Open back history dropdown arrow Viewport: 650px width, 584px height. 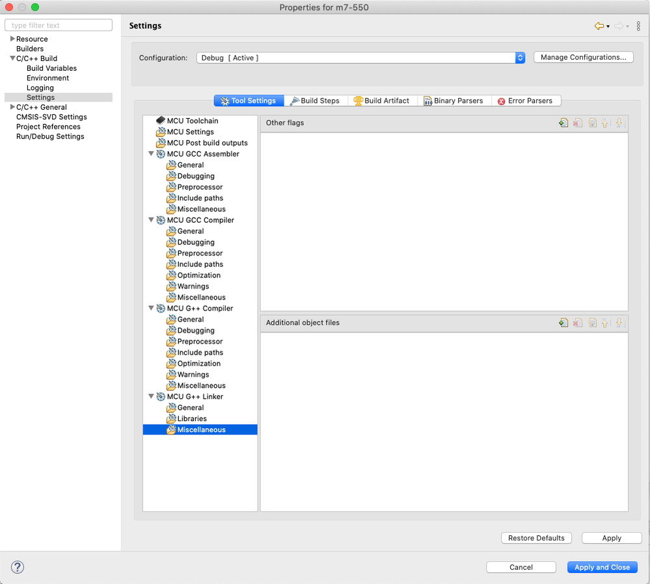tap(608, 27)
